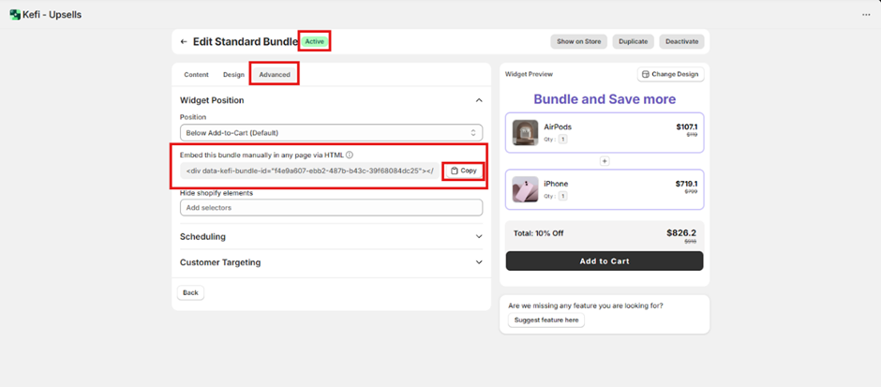Click the Duplicate button
Screen dimensions: 881x387
click(634, 41)
